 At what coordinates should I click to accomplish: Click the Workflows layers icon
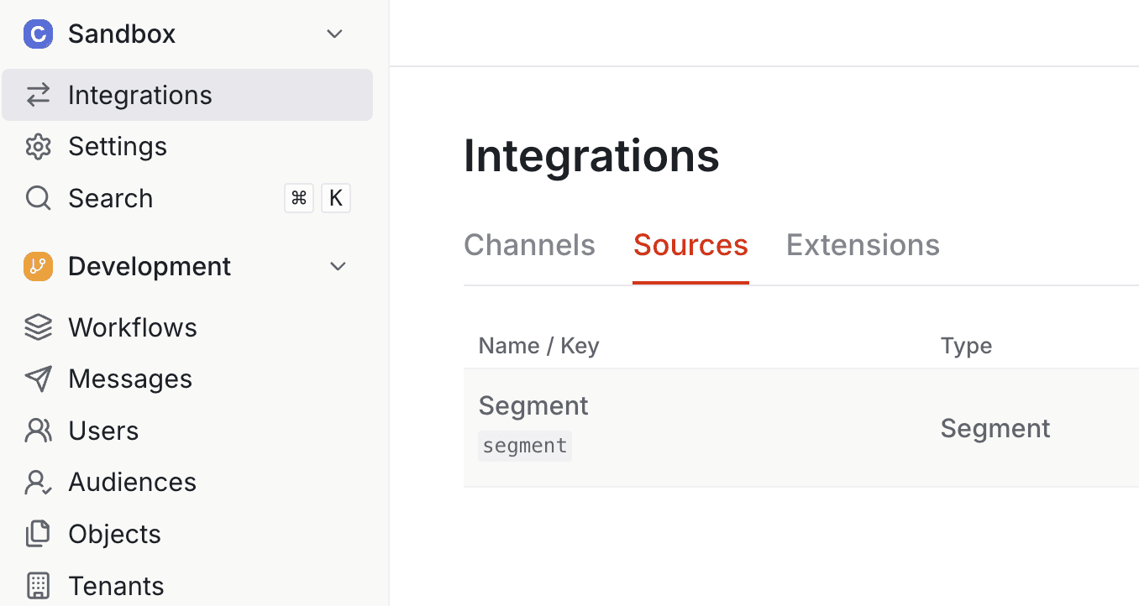pos(39,327)
